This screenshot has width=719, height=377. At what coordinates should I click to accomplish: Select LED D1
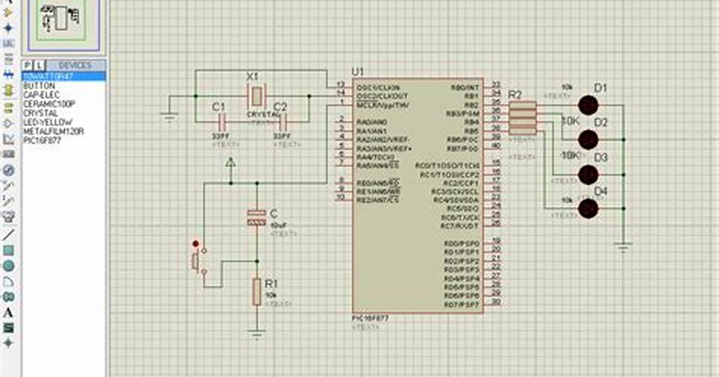588,106
